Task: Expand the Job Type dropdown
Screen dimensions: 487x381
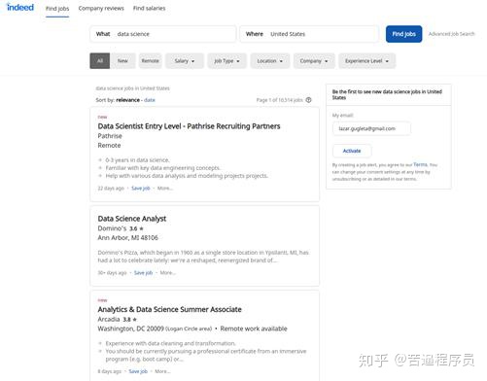Action: 226,61
